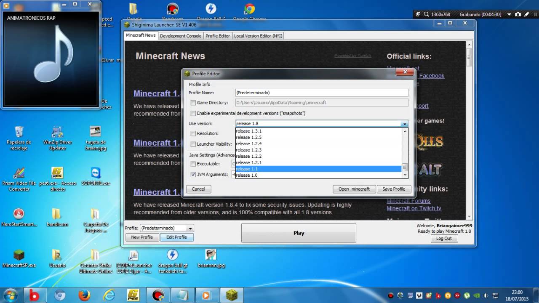The image size is (539, 303).
Task: Open the Minecraft on Twitch.tv link
Action: point(414,208)
